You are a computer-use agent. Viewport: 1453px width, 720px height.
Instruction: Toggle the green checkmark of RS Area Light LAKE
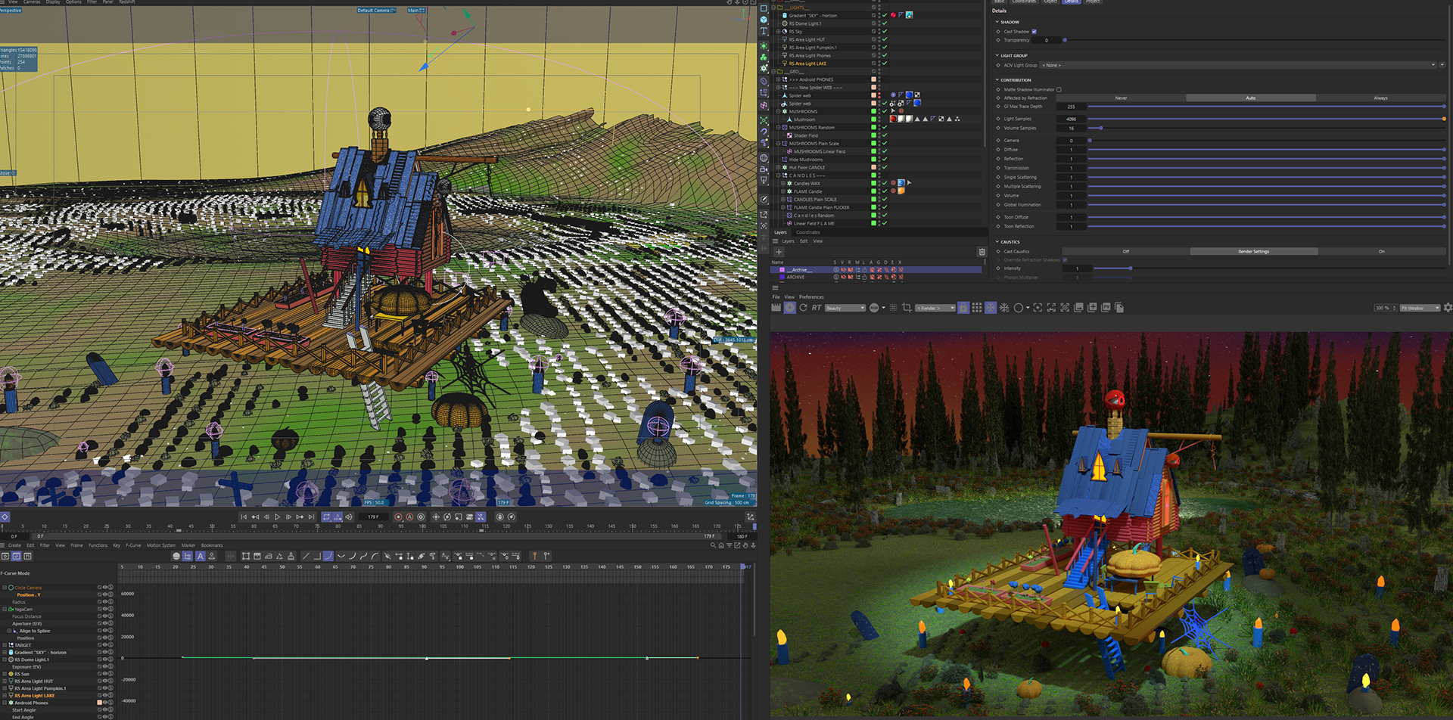884,64
